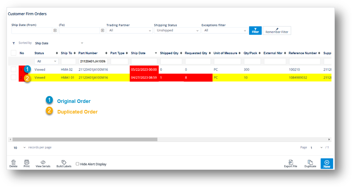Screen dimensions: 352x187
Task: Click reference number 1084989032
Action: [x=298, y=78]
